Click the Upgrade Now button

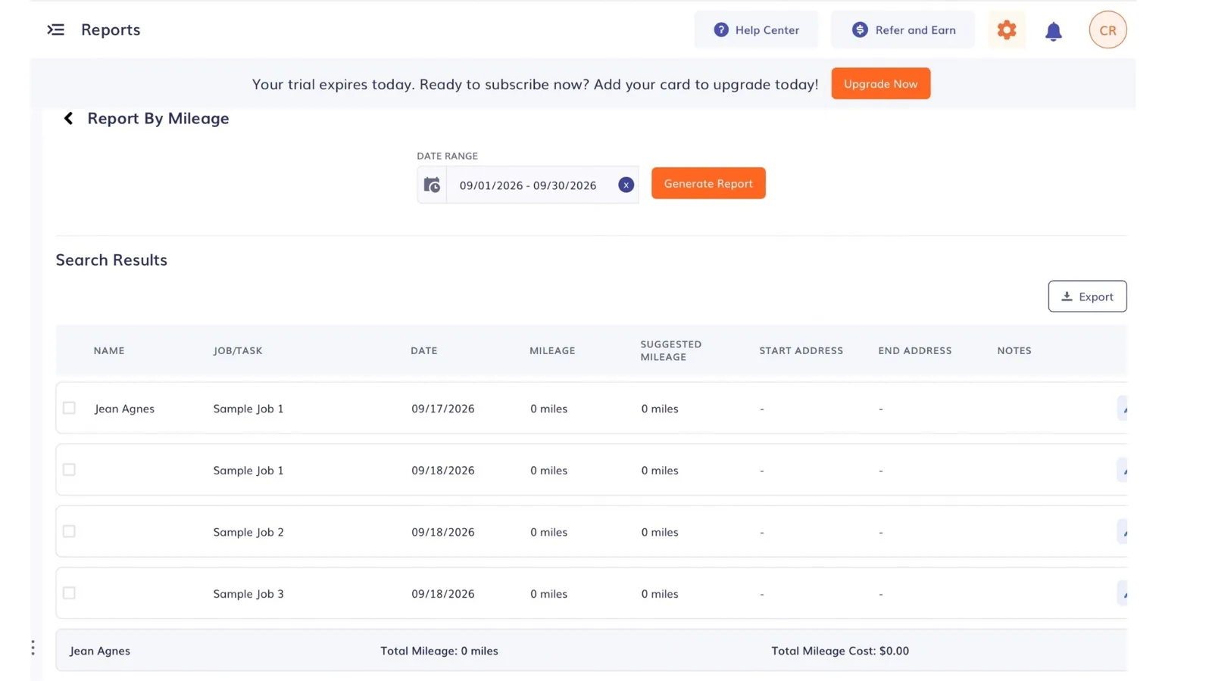pos(880,83)
